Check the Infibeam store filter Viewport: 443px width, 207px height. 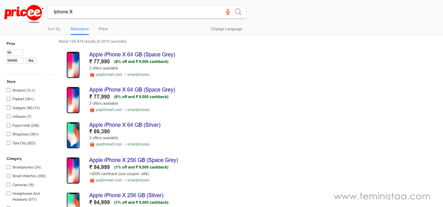point(9,117)
